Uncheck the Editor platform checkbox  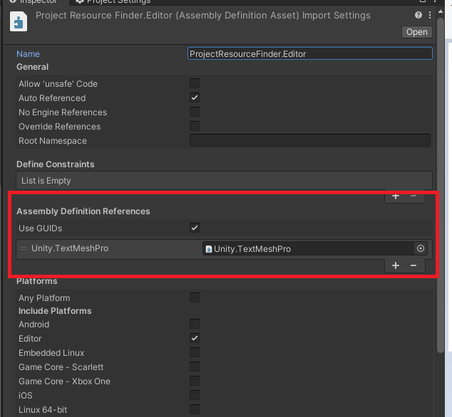(195, 338)
